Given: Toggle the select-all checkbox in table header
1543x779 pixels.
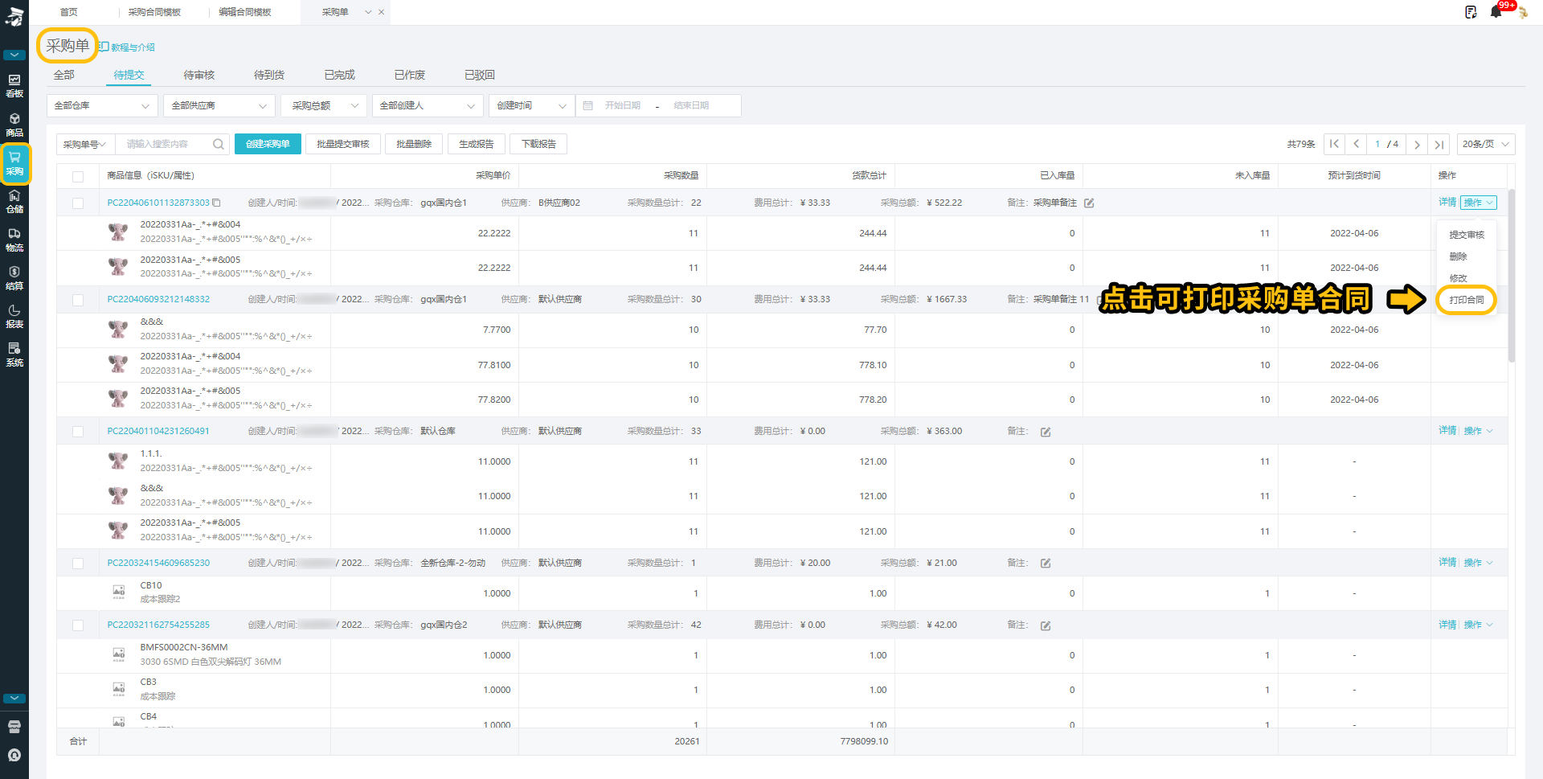Looking at the screenshot, I should (x=78, y=176).
